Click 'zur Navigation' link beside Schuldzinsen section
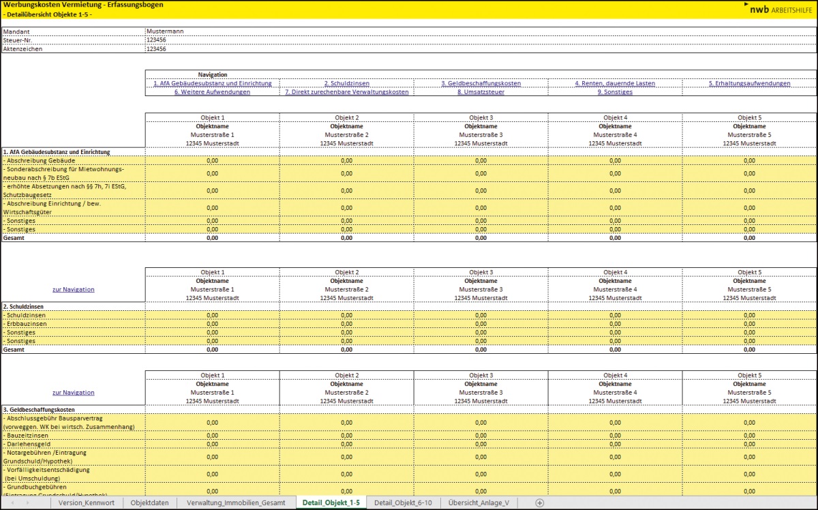This screenshot has width=818, height=510. tap(73, 289)
